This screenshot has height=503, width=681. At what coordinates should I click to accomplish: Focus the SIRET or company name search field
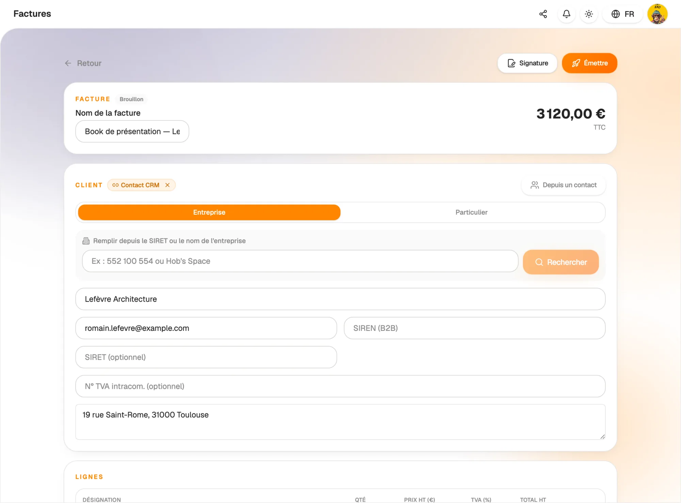click(300, 261)
